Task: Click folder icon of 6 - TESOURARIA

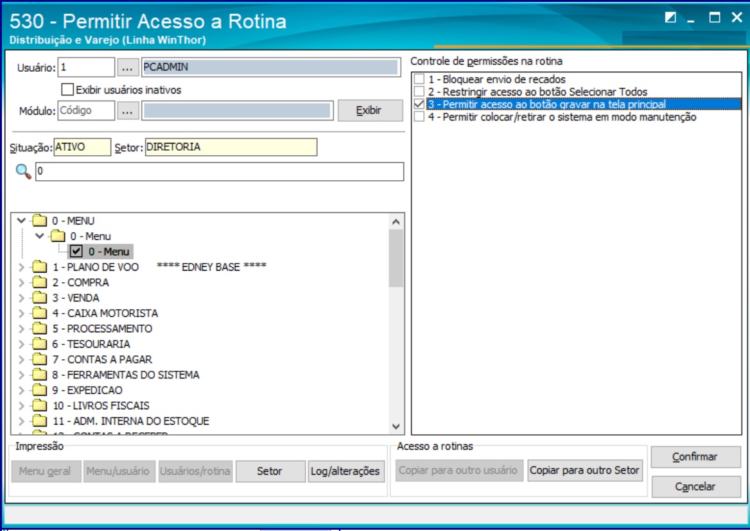Action: tap(39, 344)
